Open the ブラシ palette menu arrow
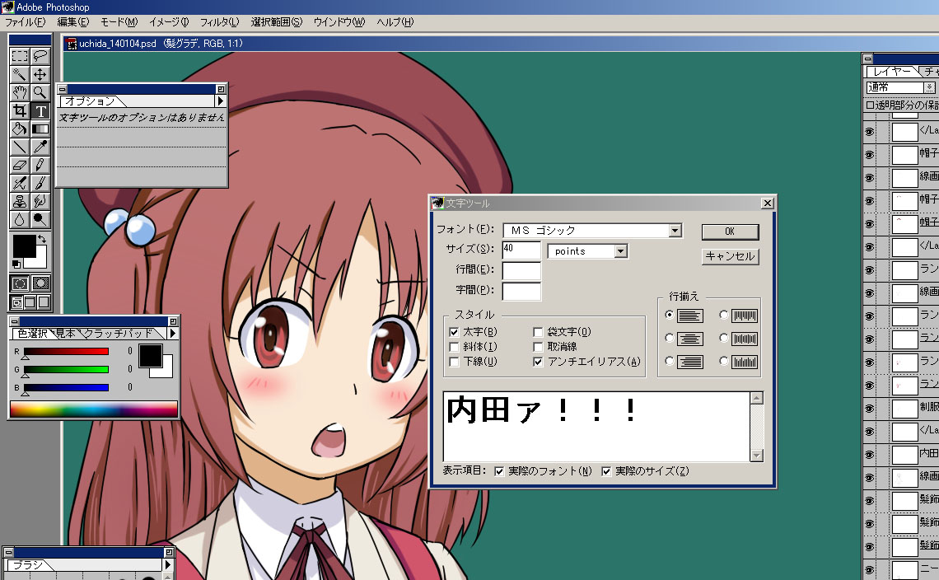 tap(167, 564)
